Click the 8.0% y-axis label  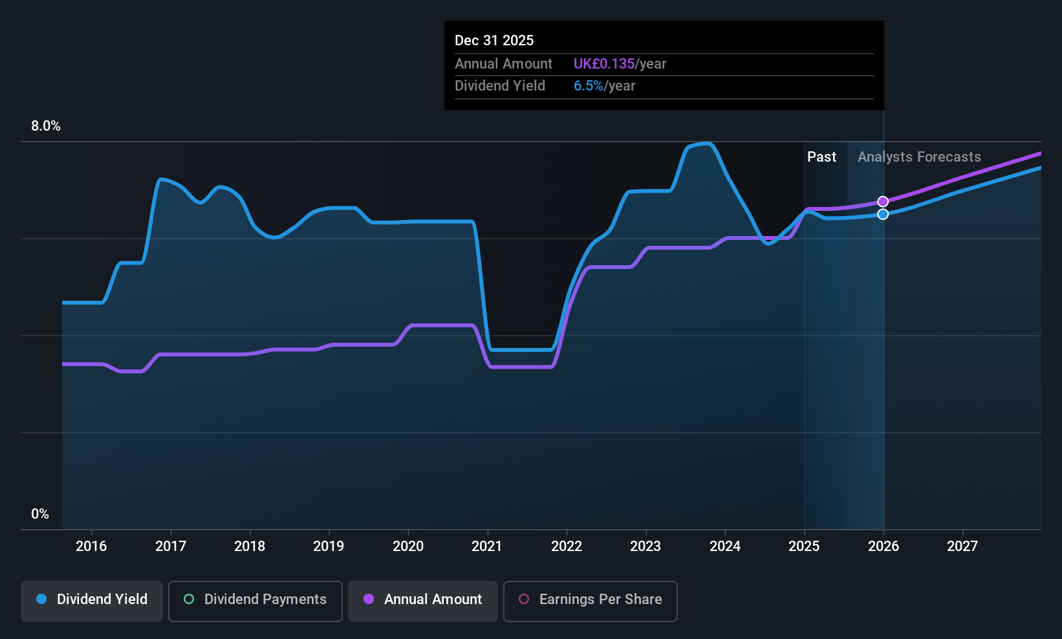(x=46, y=126)
